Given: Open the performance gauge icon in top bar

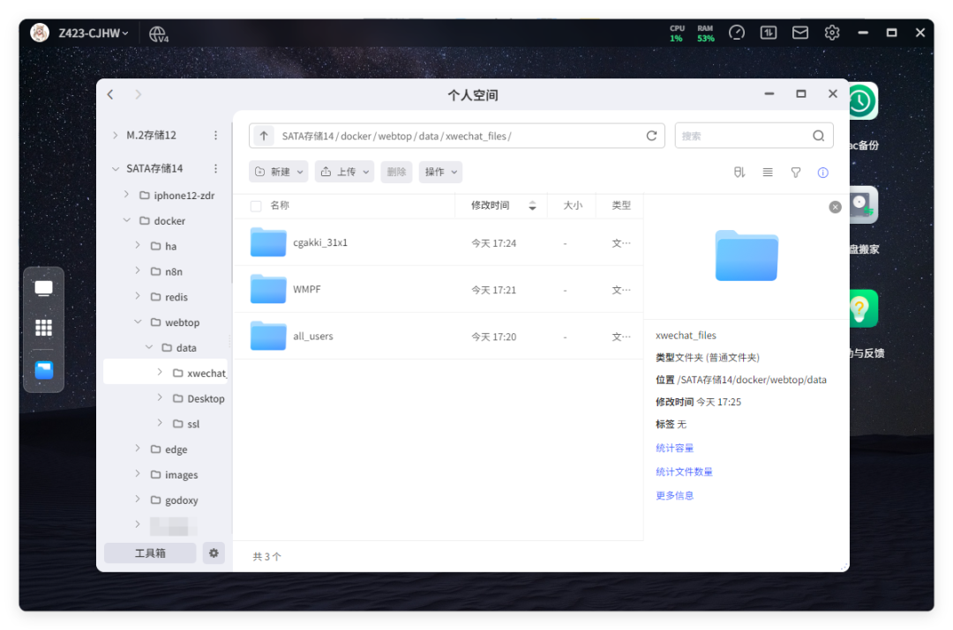Looking at the screenshot, I should tap(737, 33).
